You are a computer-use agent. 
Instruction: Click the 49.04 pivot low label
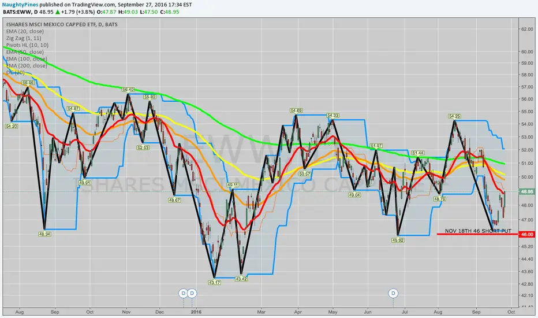(x=354, y=195)
